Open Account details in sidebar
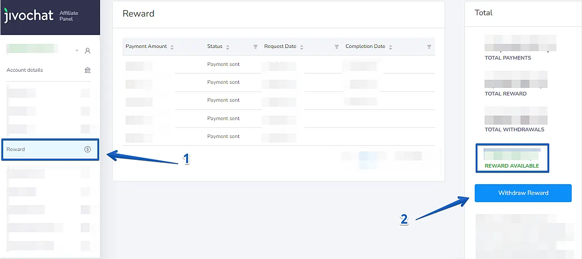Image resolution: width=582 pixels, height=259 pixels. [25, 70]
